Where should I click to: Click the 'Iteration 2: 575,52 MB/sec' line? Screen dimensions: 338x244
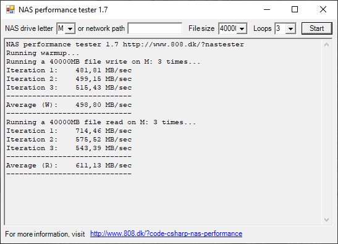(x=69, y=140)
